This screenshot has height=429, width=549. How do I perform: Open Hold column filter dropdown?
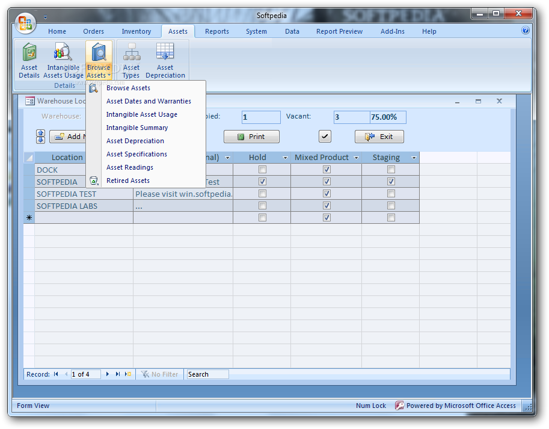click(285, 158)
